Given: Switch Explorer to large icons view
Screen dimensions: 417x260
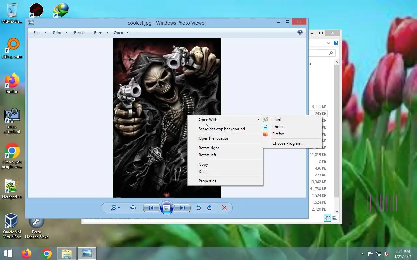Looking at the screenshot, I should click(335, 218).
